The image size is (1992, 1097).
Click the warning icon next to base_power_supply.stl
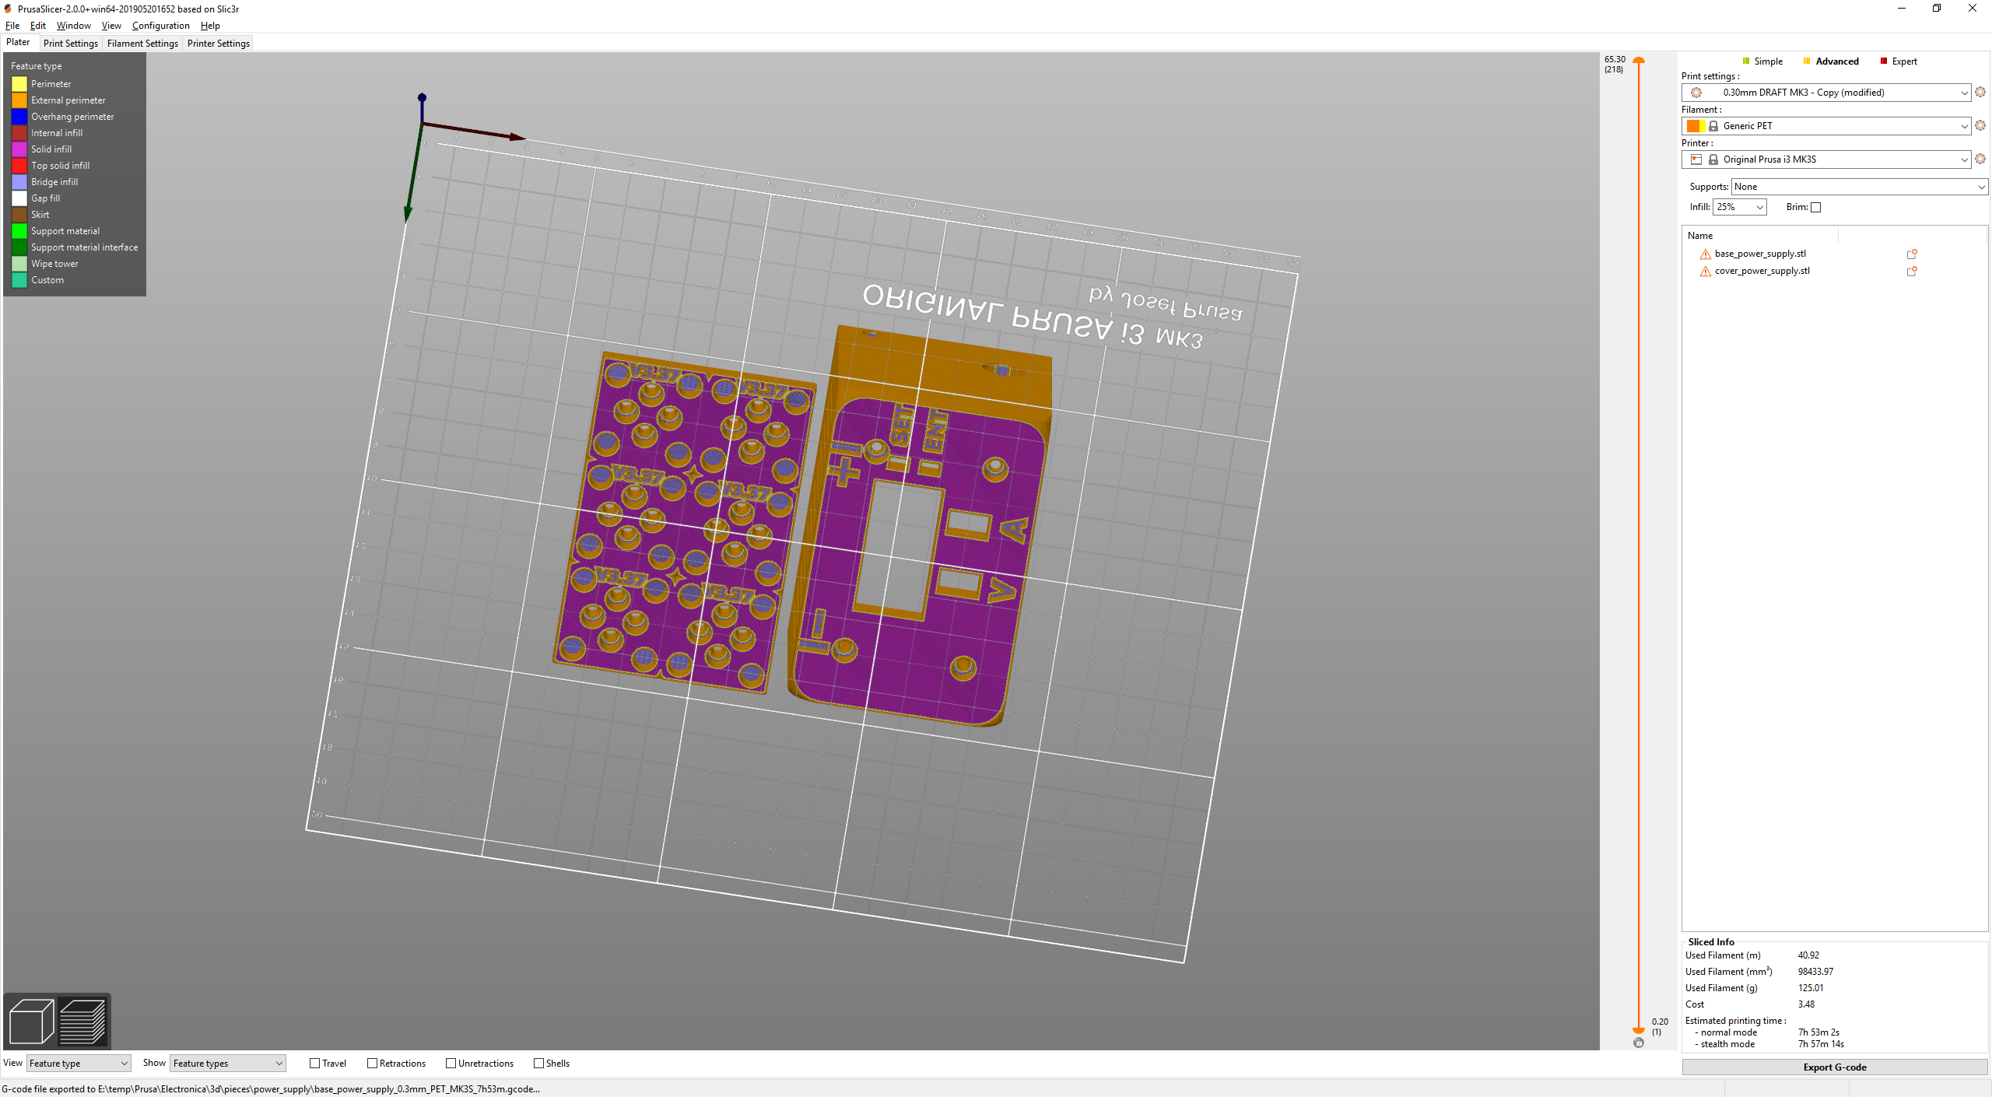click(x=1704, y=253)
